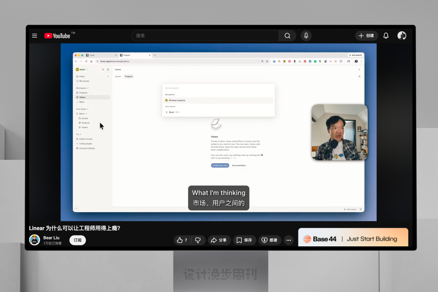
Task: Select workspace Views in sidebar
Action: point(93,97)
